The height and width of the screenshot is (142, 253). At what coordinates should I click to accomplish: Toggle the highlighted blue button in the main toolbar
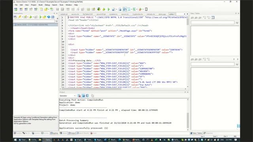[x=125, y=9]
